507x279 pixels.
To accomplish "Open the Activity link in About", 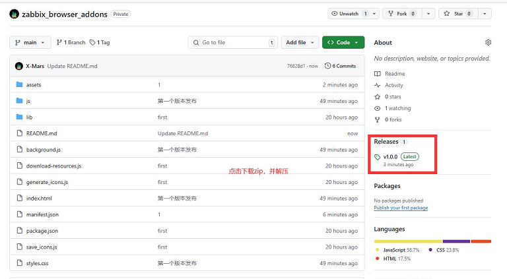I will click(393, 85).
